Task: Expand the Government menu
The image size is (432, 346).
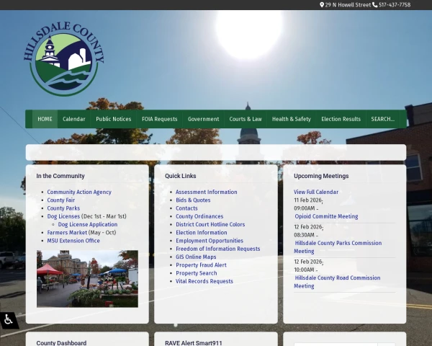Action: 203,119
